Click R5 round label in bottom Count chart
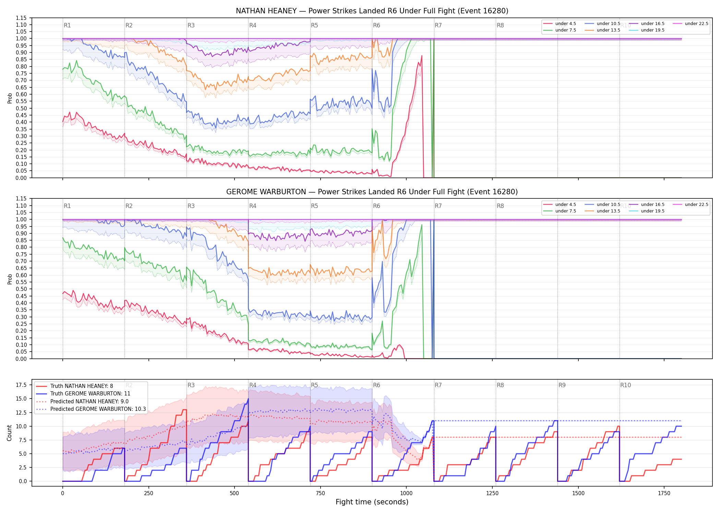 (x=314, y=385)
